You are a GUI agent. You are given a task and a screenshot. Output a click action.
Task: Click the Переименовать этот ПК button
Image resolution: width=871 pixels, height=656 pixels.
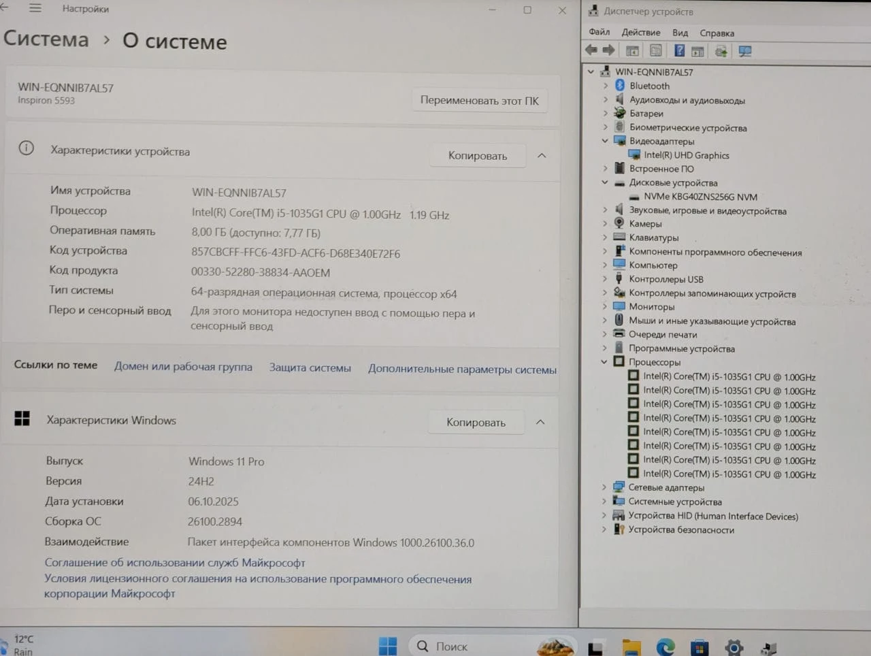pos(479,100)
